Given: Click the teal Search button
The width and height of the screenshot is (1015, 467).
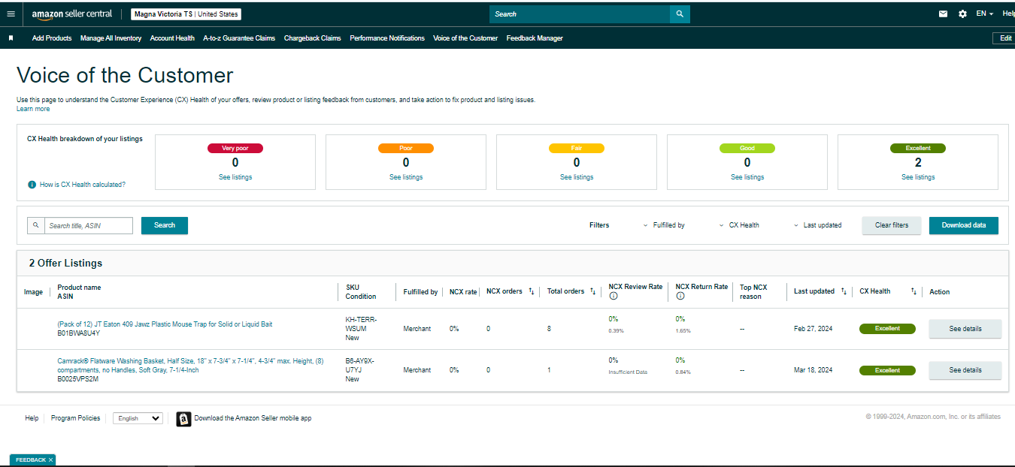Looking at the screenshot, I should 165,225.
